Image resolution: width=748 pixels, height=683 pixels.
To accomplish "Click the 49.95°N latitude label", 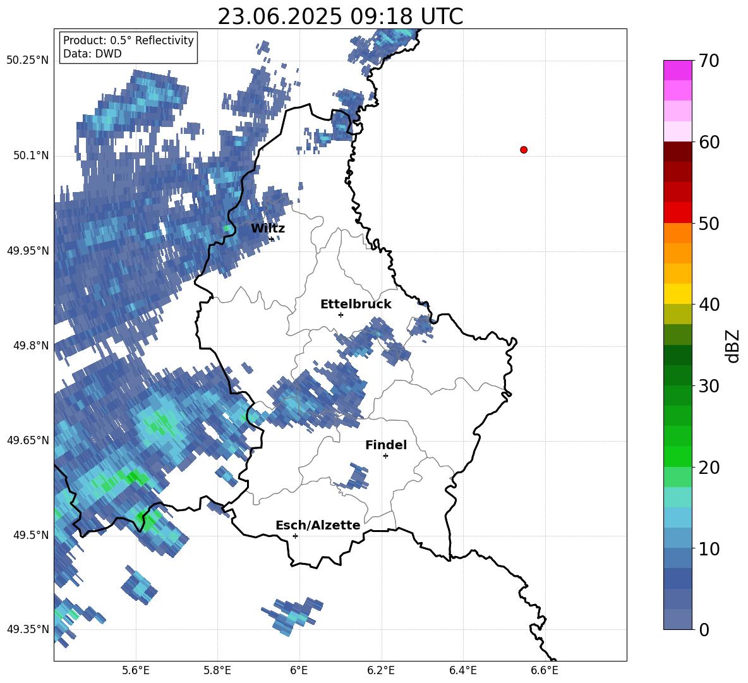I will [28, 251].
